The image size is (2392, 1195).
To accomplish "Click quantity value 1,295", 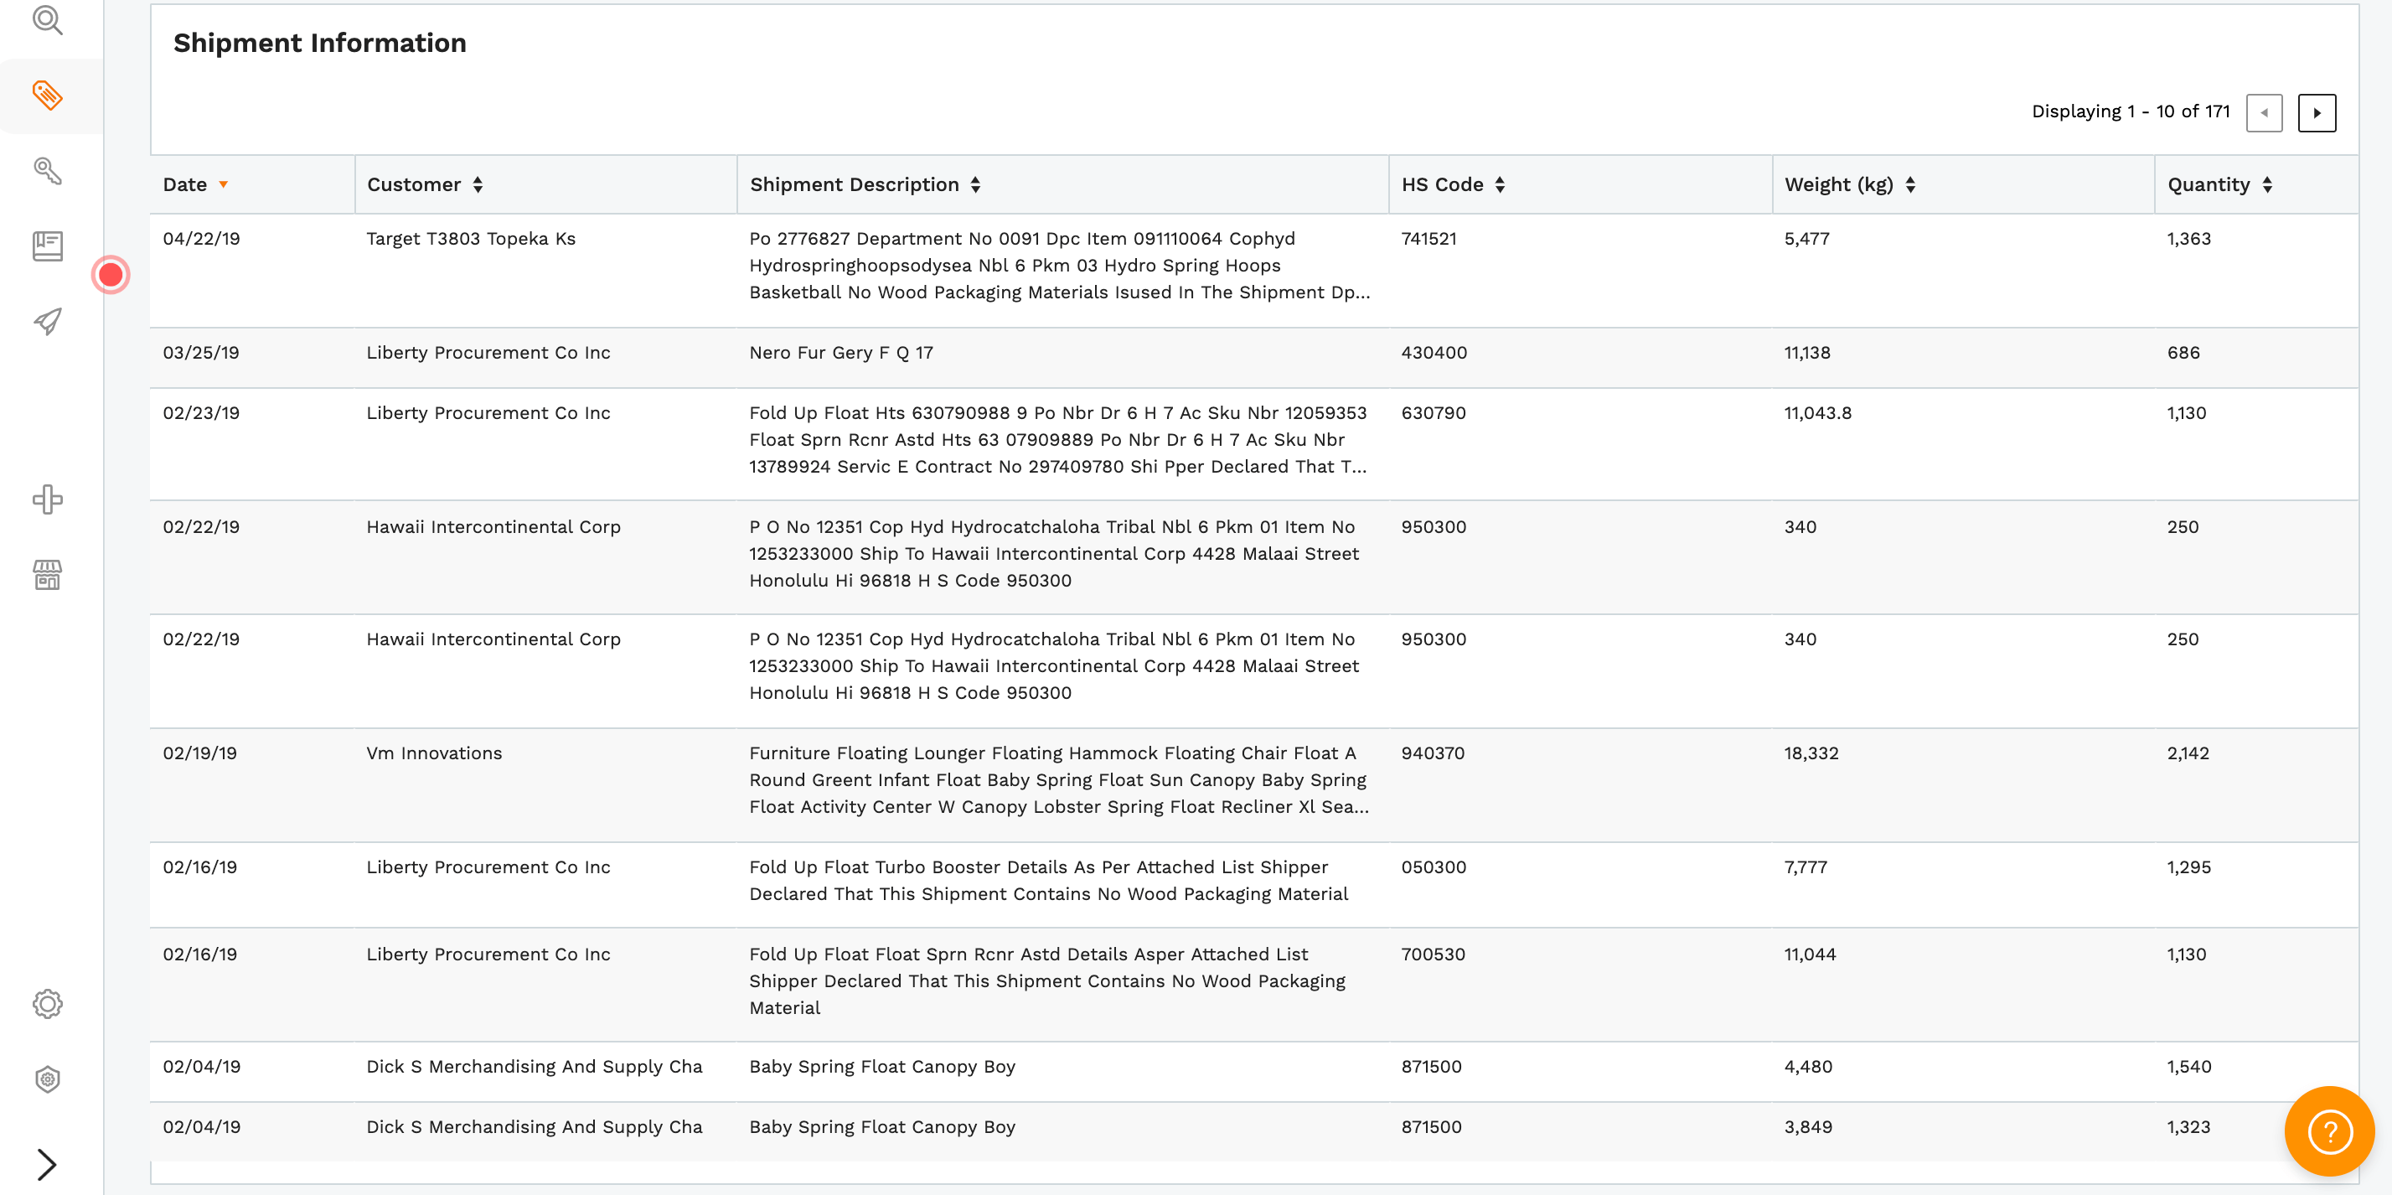I will (x=2188, y=867).
